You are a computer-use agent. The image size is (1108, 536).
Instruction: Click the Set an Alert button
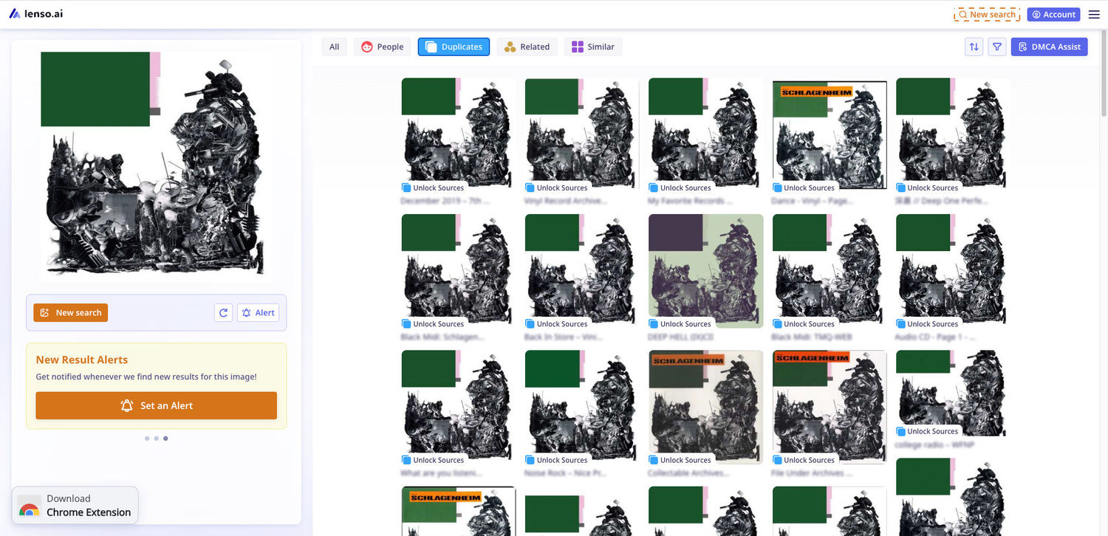coord(156,405)
